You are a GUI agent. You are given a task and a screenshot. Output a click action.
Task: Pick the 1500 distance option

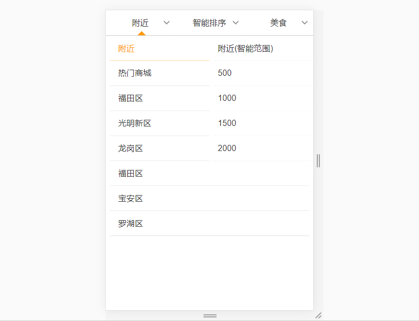227,123
